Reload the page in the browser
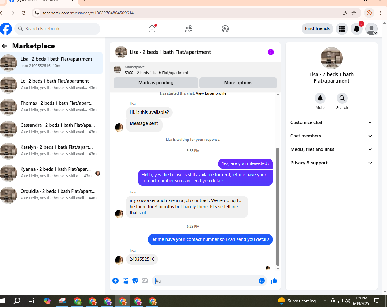Image resolution: width=387 pixels, height=307 pixels. click(x=24, y=13)
